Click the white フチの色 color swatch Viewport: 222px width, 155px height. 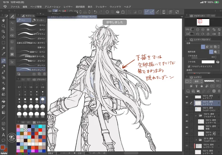coord(208,62)
